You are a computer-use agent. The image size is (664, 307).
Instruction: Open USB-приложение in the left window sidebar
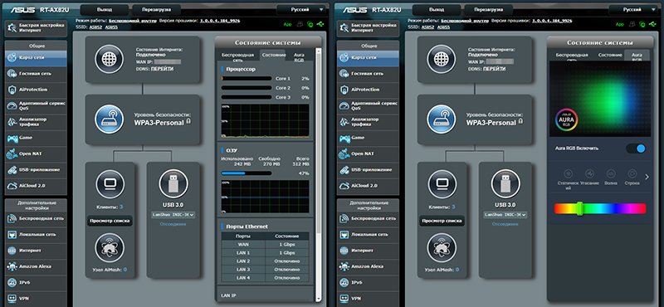[36, 170]
